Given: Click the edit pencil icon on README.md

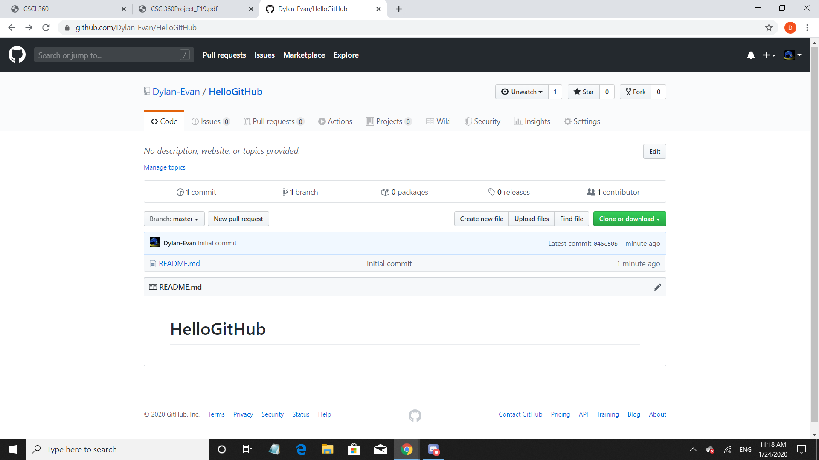Looking at the screenshot, I should tap(657, 287).
